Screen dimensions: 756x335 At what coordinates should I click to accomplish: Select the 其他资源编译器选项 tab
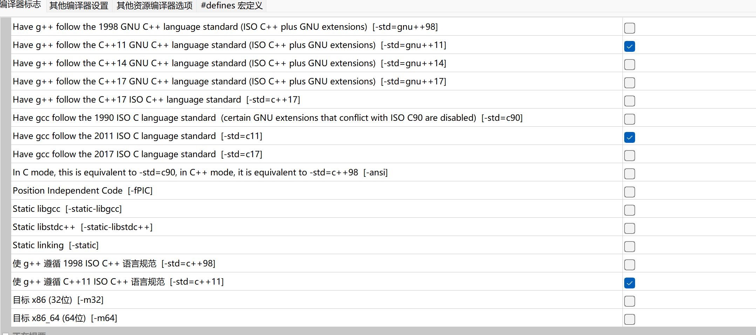154,6
